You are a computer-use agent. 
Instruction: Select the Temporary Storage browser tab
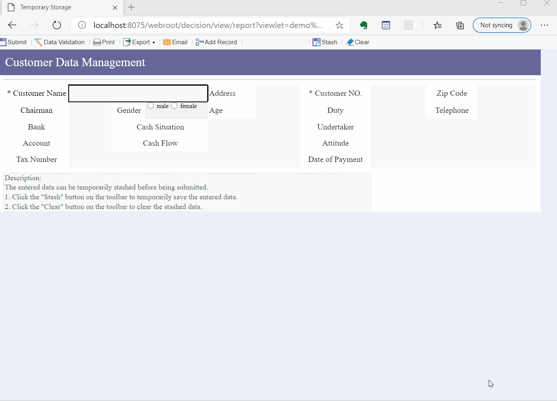[62, 7]
